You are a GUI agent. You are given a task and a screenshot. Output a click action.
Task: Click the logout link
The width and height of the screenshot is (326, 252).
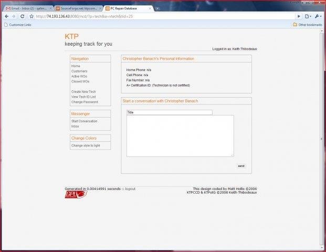[x=130, y=189]
